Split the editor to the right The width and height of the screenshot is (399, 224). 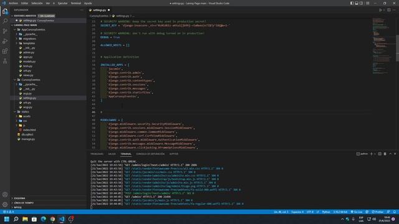[x=389, y=10]
